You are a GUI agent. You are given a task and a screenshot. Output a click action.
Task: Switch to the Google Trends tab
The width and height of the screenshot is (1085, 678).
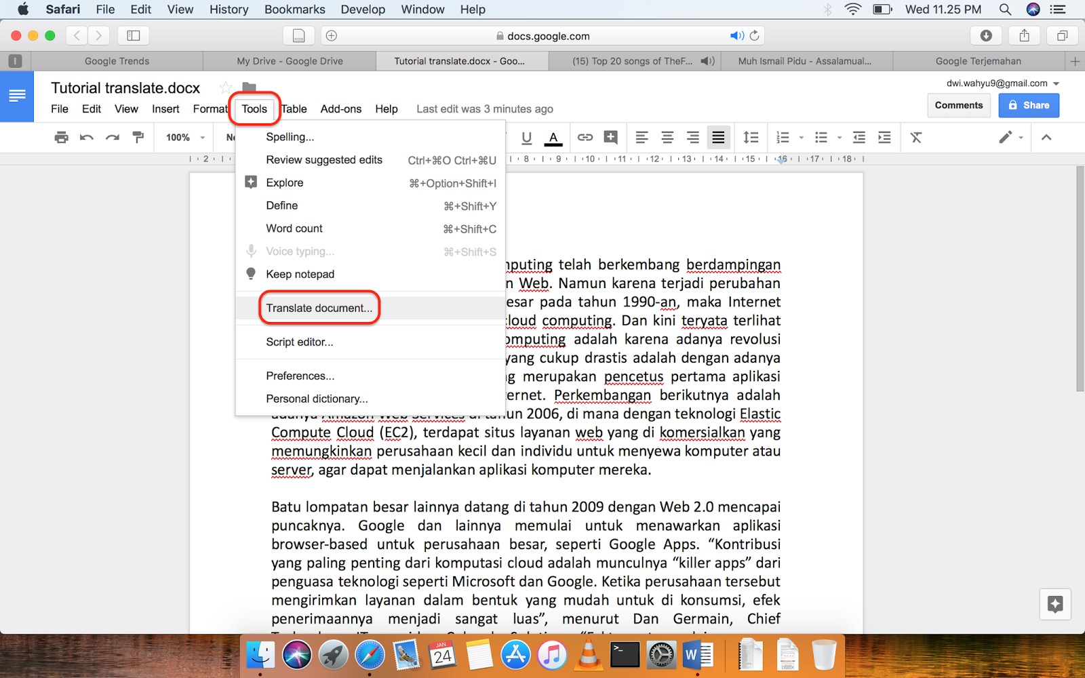pos(117,61)
